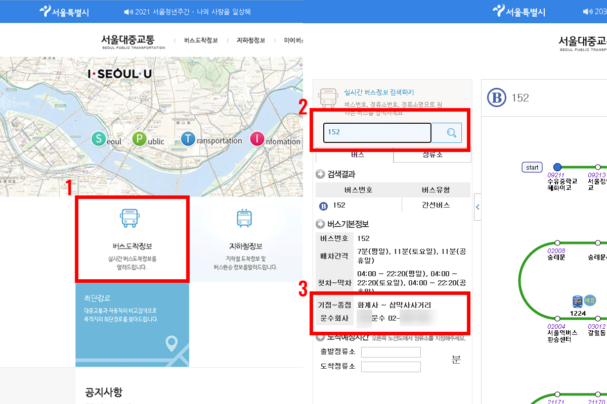Click the magnifier search button
607x404 pixels.
coord(451,133)
